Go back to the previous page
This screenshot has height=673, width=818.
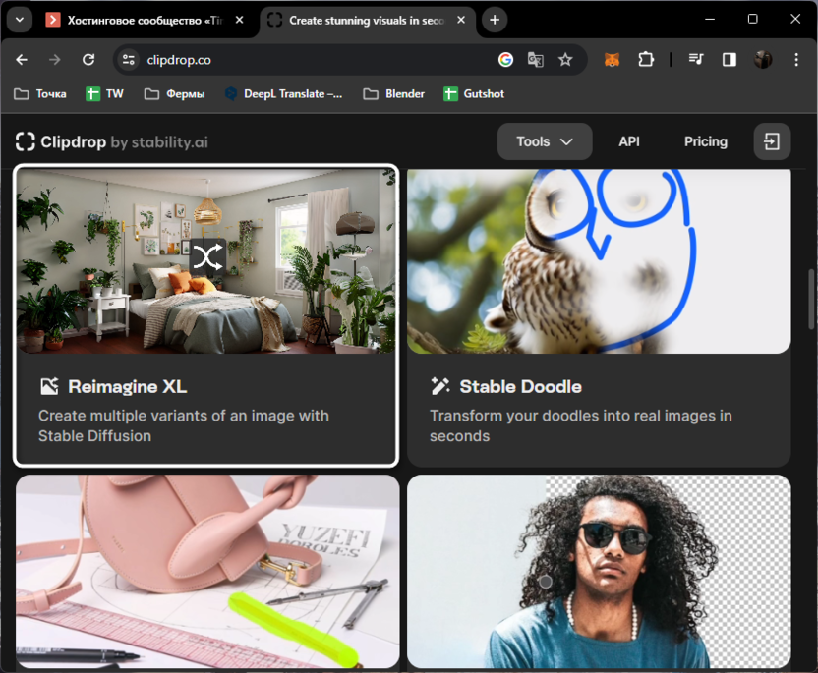point(22,60)
